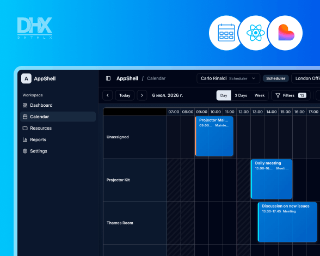This screenshot has height=256, width=320.
Task: Click the Calendar sidebar icon
Action: pyautogui.click(x=25, y=117)
